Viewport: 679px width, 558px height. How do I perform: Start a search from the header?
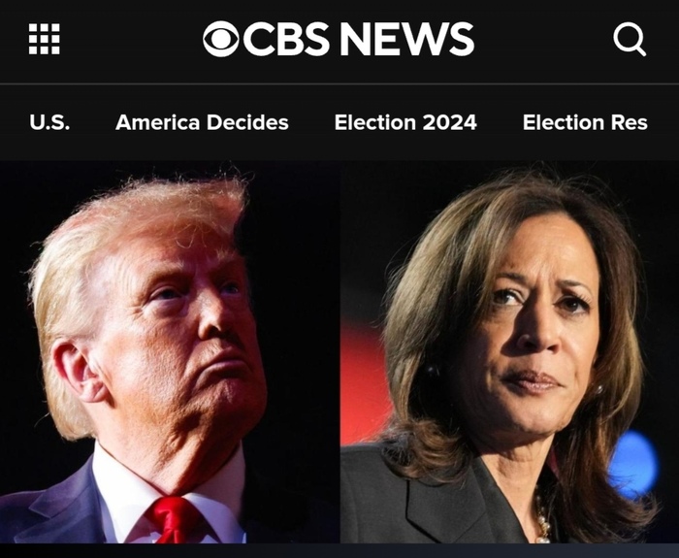coord(630,40)
